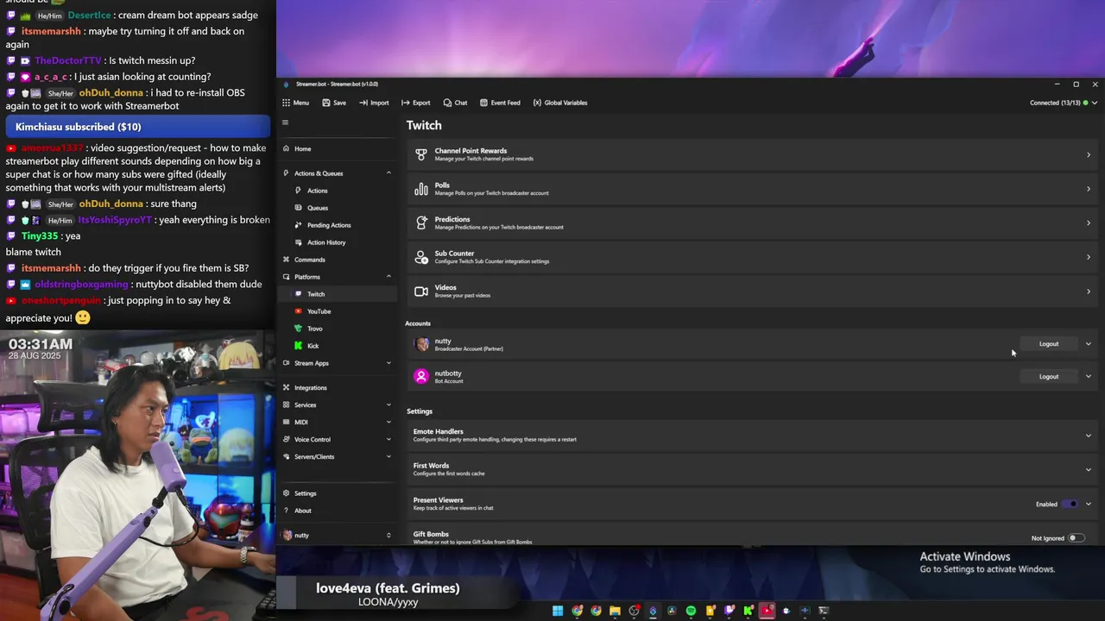Expand the Voice Control section

click(338, 440)
